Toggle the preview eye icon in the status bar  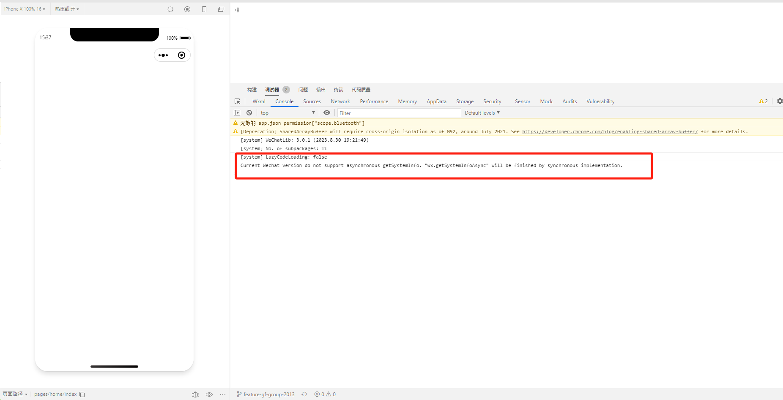(209, 395)
